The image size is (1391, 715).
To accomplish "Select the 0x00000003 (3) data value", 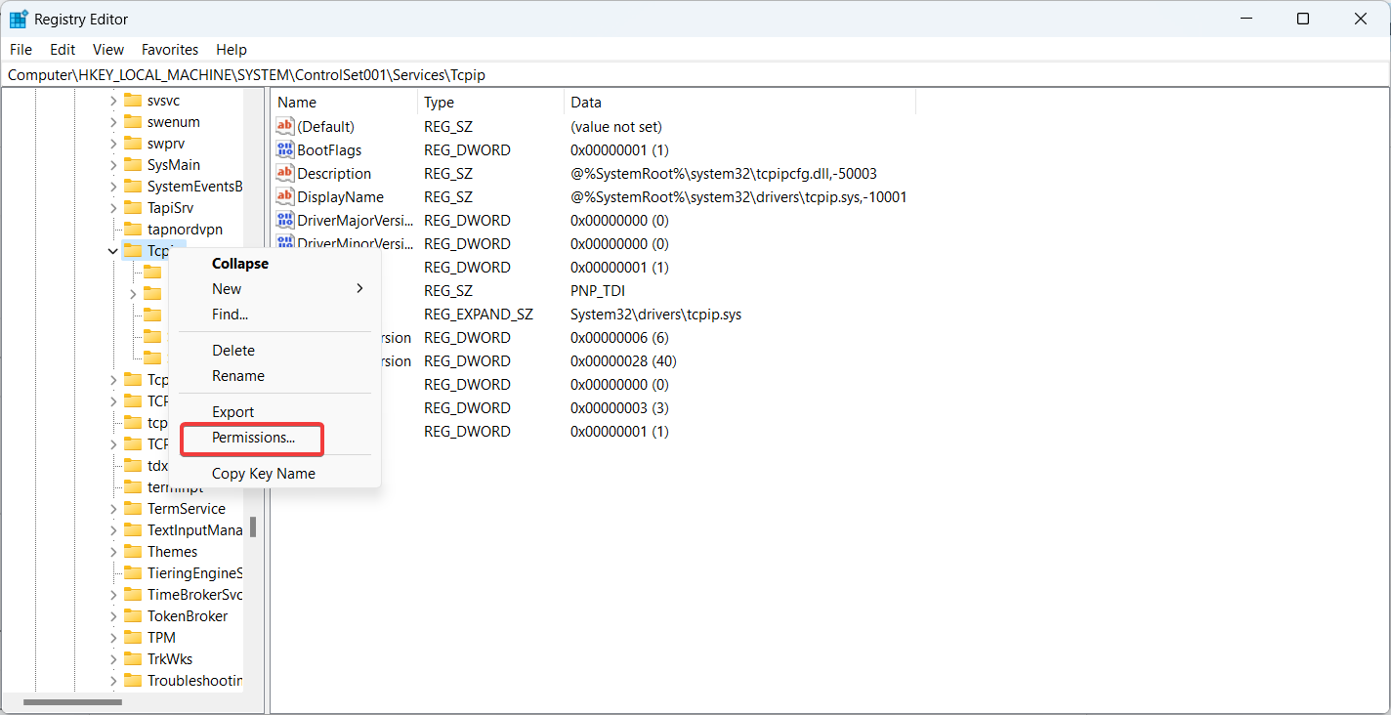I will point(619,407).
